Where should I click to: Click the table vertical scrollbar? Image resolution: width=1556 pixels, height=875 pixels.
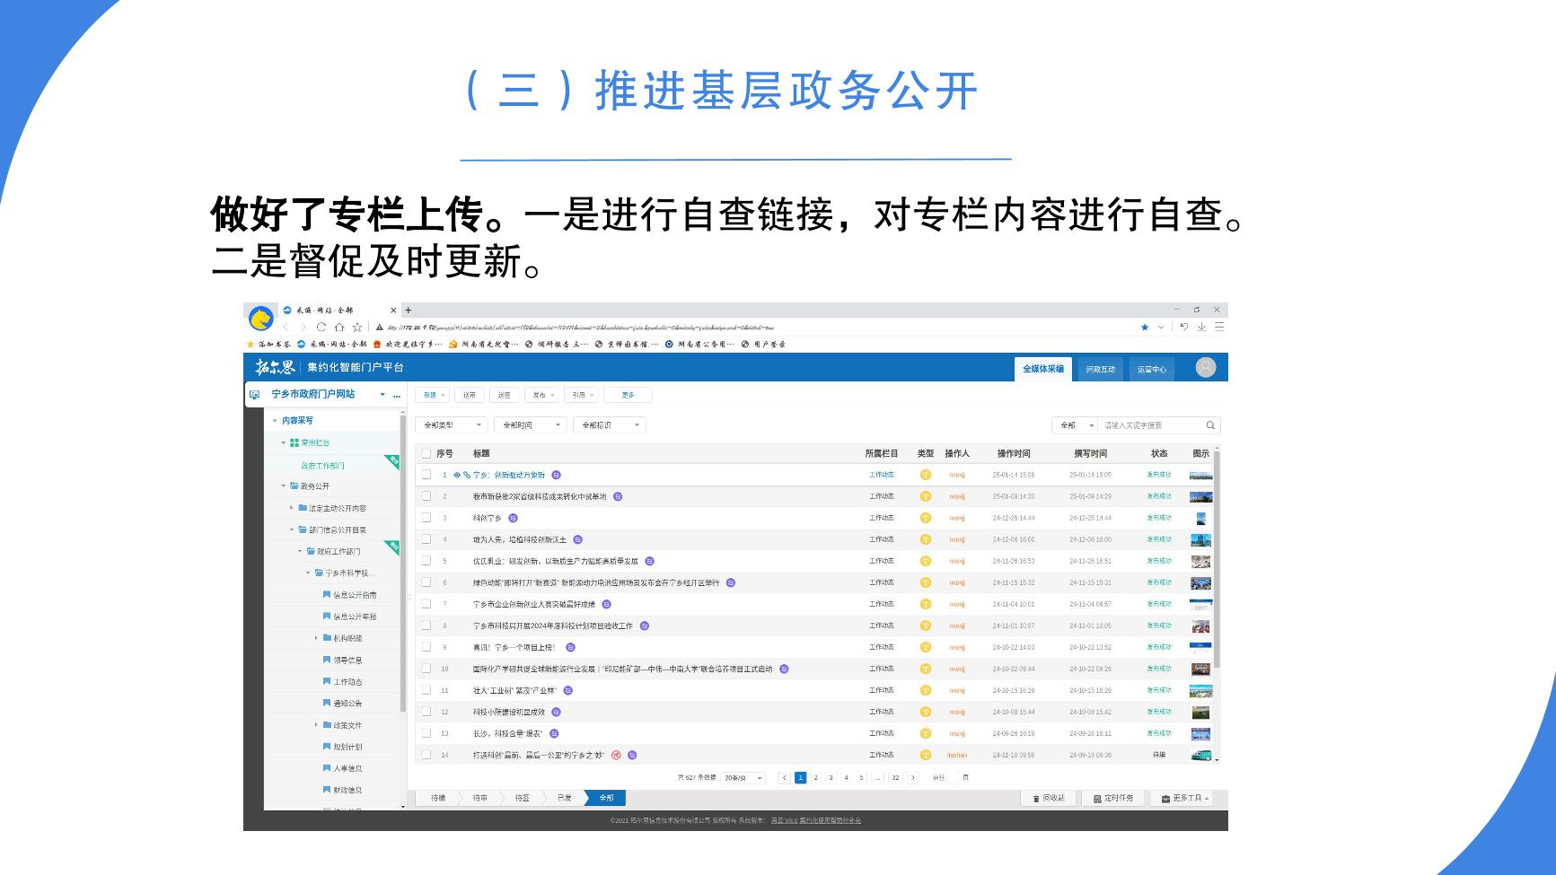[1217, 556]
